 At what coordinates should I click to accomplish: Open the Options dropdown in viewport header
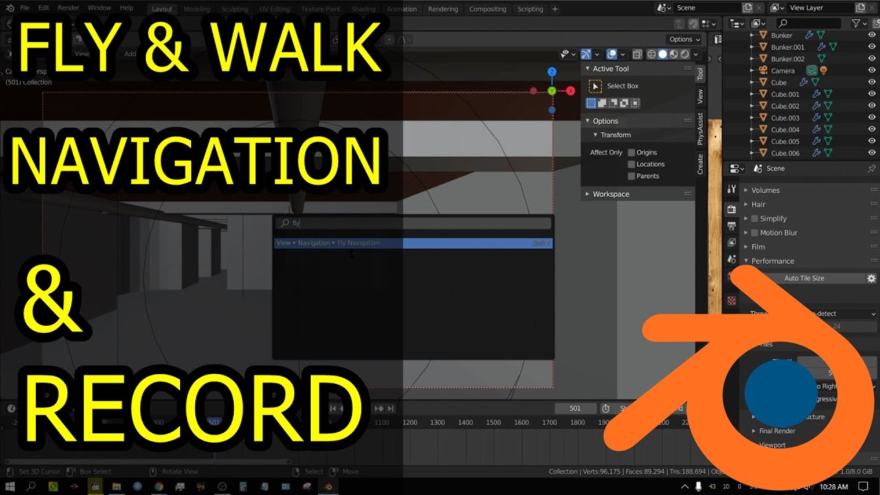684,39
